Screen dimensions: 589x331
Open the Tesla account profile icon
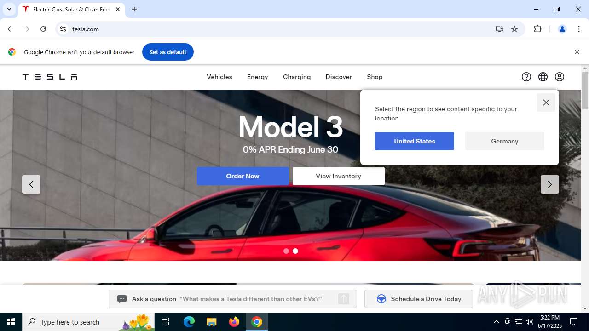(x=560, y=77)
